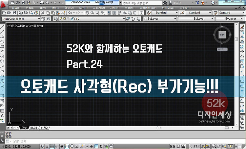Click the [2D 와이어프레임] visual style control
Screen dimensions: 246x149
(x=32, y=26)
